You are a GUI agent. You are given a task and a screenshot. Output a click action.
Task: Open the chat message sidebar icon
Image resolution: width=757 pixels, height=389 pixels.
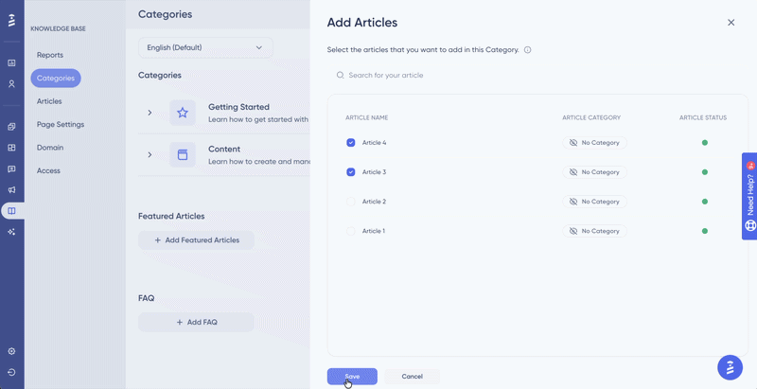coord(12,168)
